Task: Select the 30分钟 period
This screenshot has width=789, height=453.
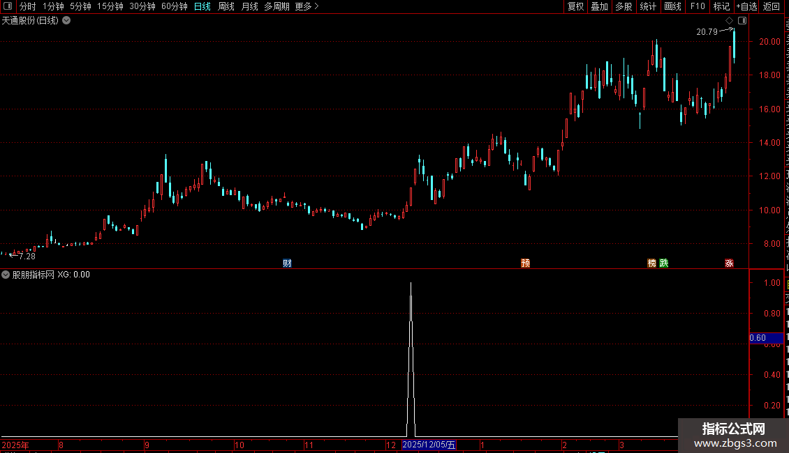Action: (142, 6)
